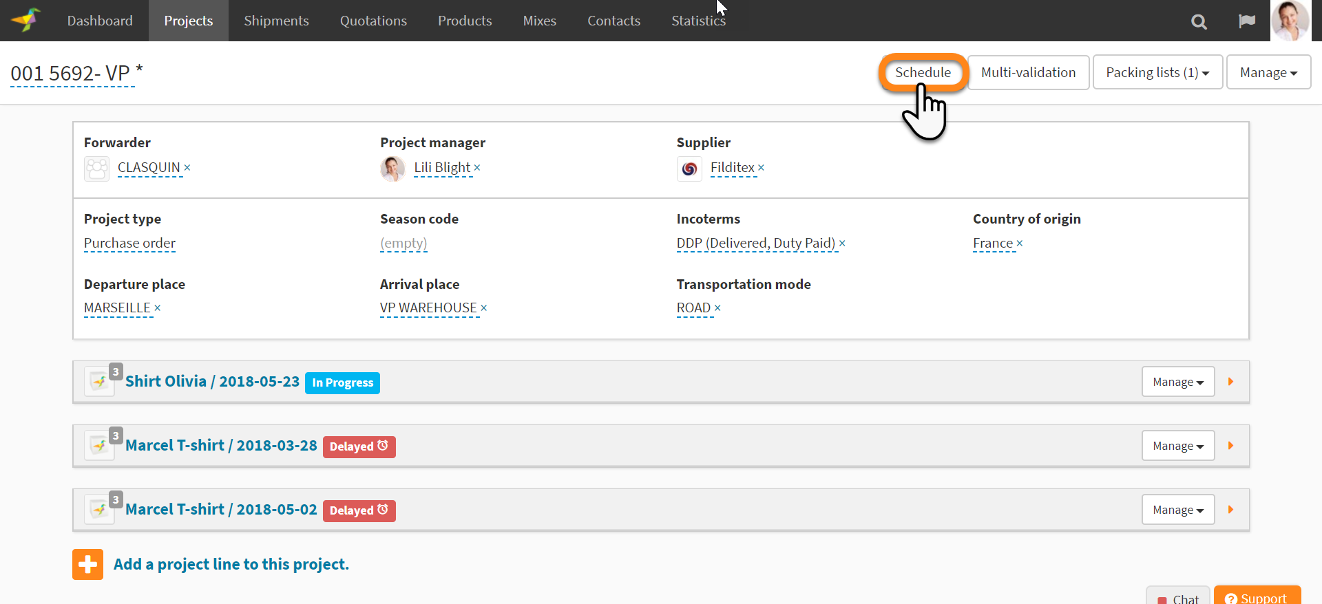This screenshot has width=1322, height=604.
Task: Expand the Shirt Olivia project line arrow
Action: [x=1230, y=382]
